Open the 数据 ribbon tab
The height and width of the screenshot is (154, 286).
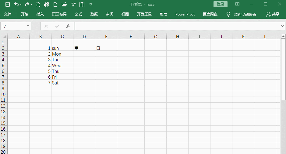tap(94, 14)
